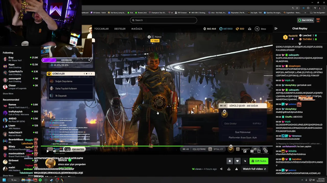Viewport: 327px width, 183px height.
Task: Open Steam from the taskbar
Action: click(x=51, y=180)
